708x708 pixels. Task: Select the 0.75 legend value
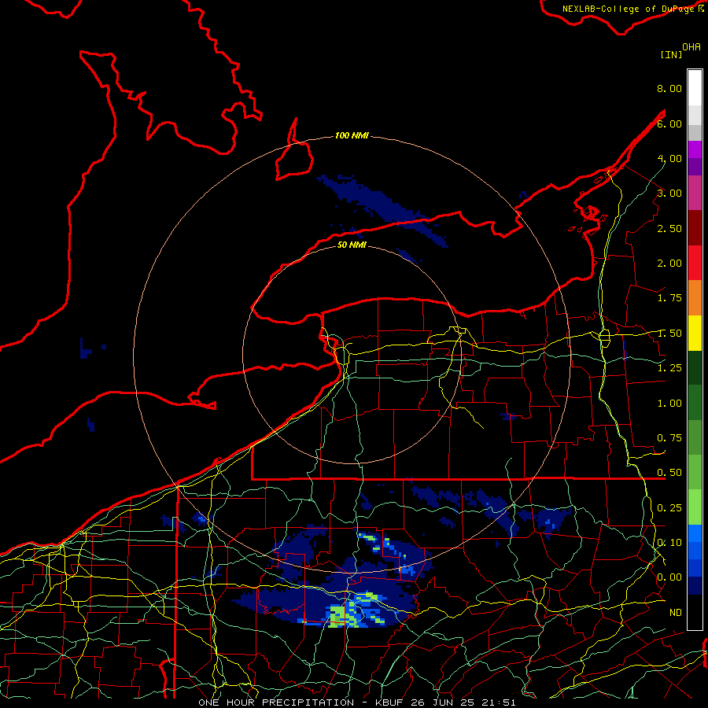(x=669, y=438)
